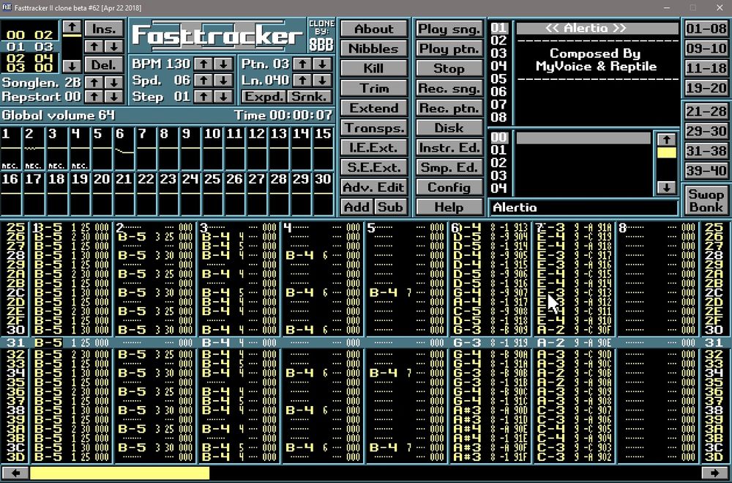Click the Swap Bank button
The width and height of the screenshot is (732, 483).
(x=706, y=201)
